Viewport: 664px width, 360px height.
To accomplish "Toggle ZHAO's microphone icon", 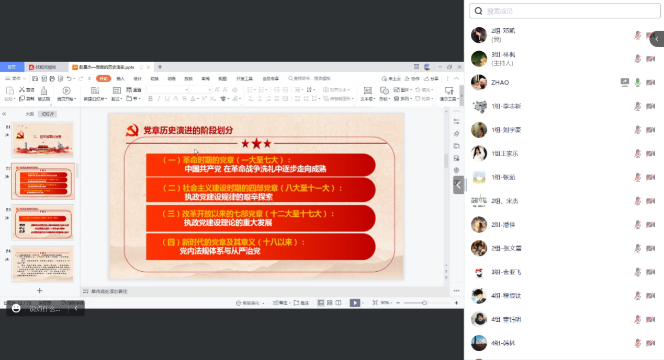I will pos(637,83).
